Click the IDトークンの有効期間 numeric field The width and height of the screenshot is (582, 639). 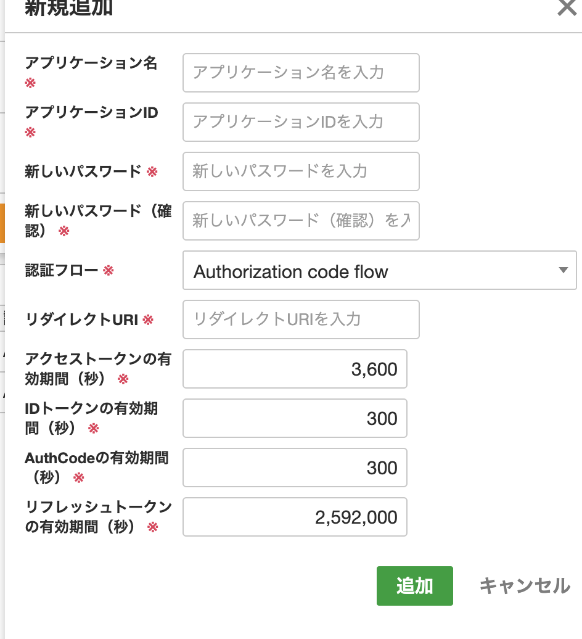pyautogui.click(x=295, y=418)
